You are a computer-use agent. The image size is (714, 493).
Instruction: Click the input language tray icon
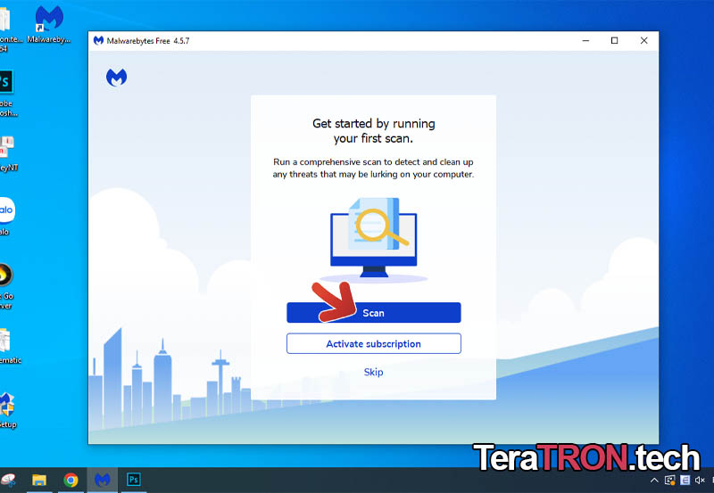pyautogui.click(x=685, y=481)
